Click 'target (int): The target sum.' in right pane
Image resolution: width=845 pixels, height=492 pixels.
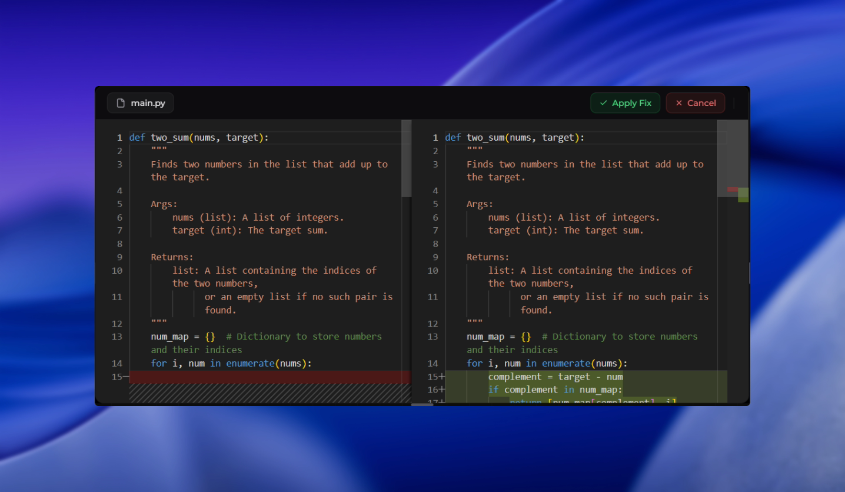[x=566, y=231]
